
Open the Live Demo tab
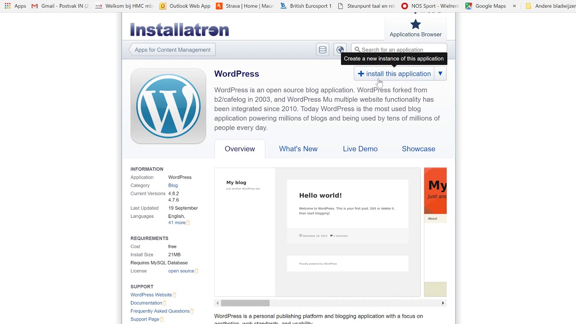360,149
